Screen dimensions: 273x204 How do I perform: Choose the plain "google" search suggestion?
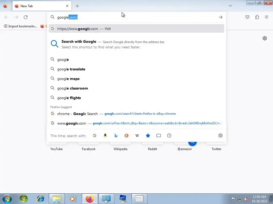[136, 59]
